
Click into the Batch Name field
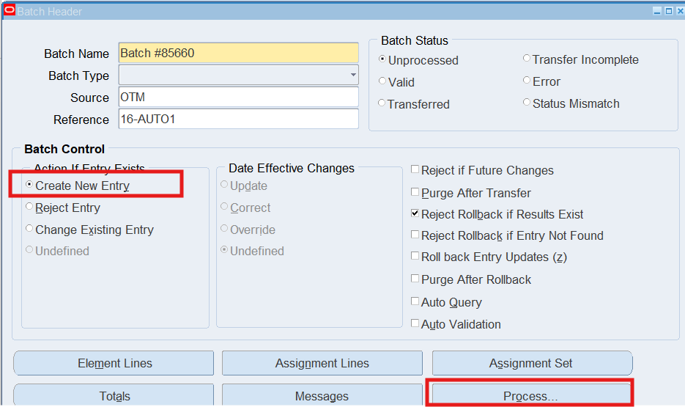(x=238, y=53)
